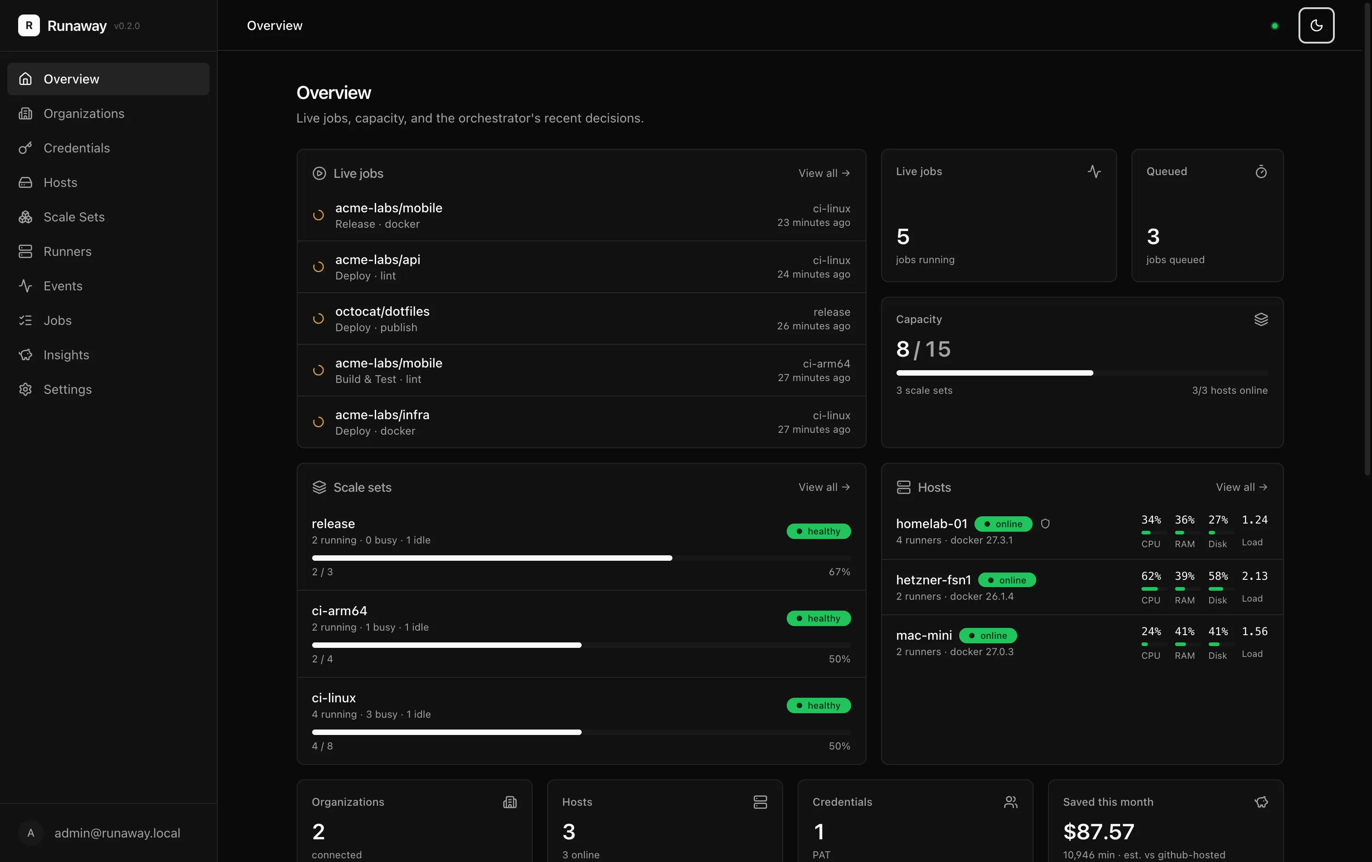Open Credentials page from sidebar

pos(108,148)
